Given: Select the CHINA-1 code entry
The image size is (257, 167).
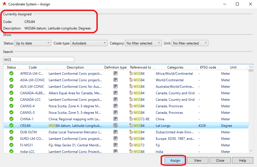Looking at the screenshot, I should coord(27,119).
